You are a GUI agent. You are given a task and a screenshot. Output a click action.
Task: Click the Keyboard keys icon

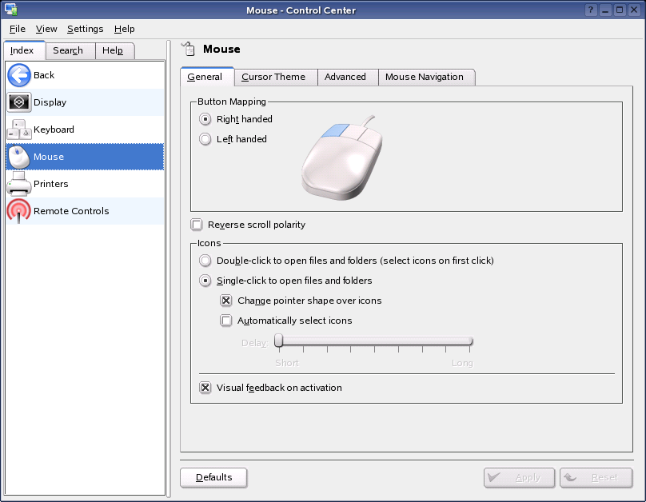[19, 129]
